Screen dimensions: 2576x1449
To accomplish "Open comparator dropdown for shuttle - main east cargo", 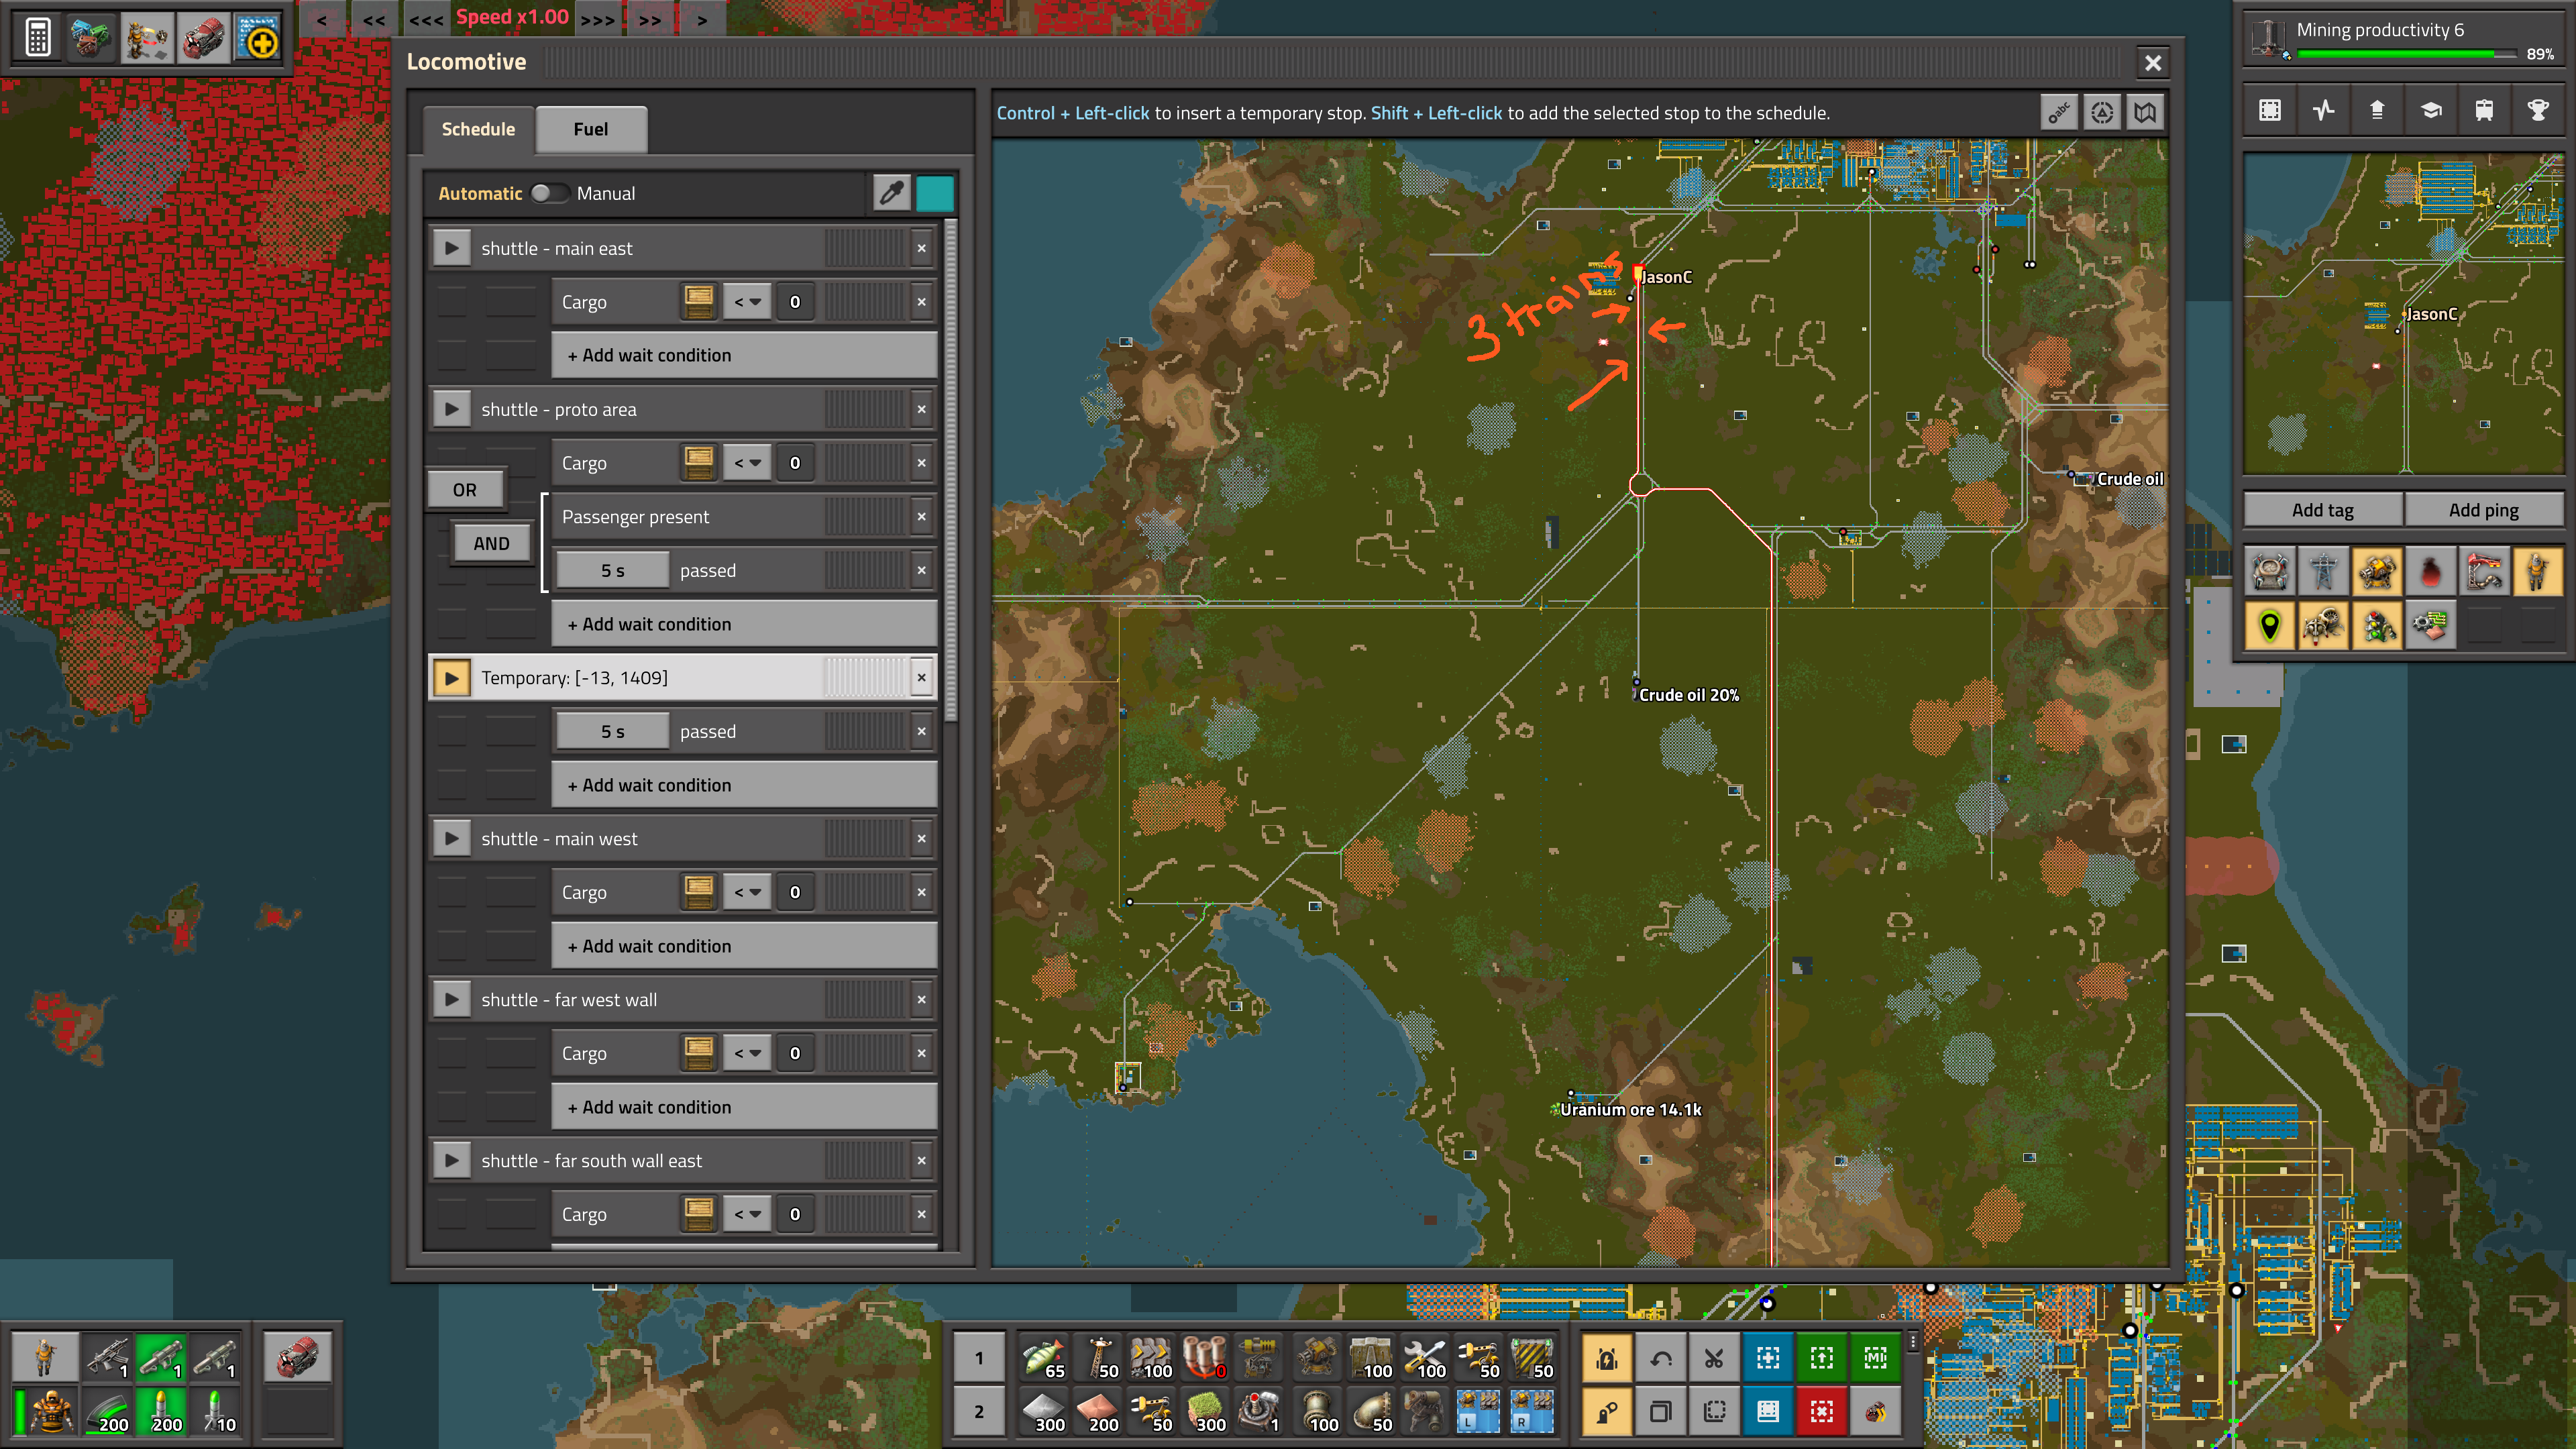I will pos(747,301).
